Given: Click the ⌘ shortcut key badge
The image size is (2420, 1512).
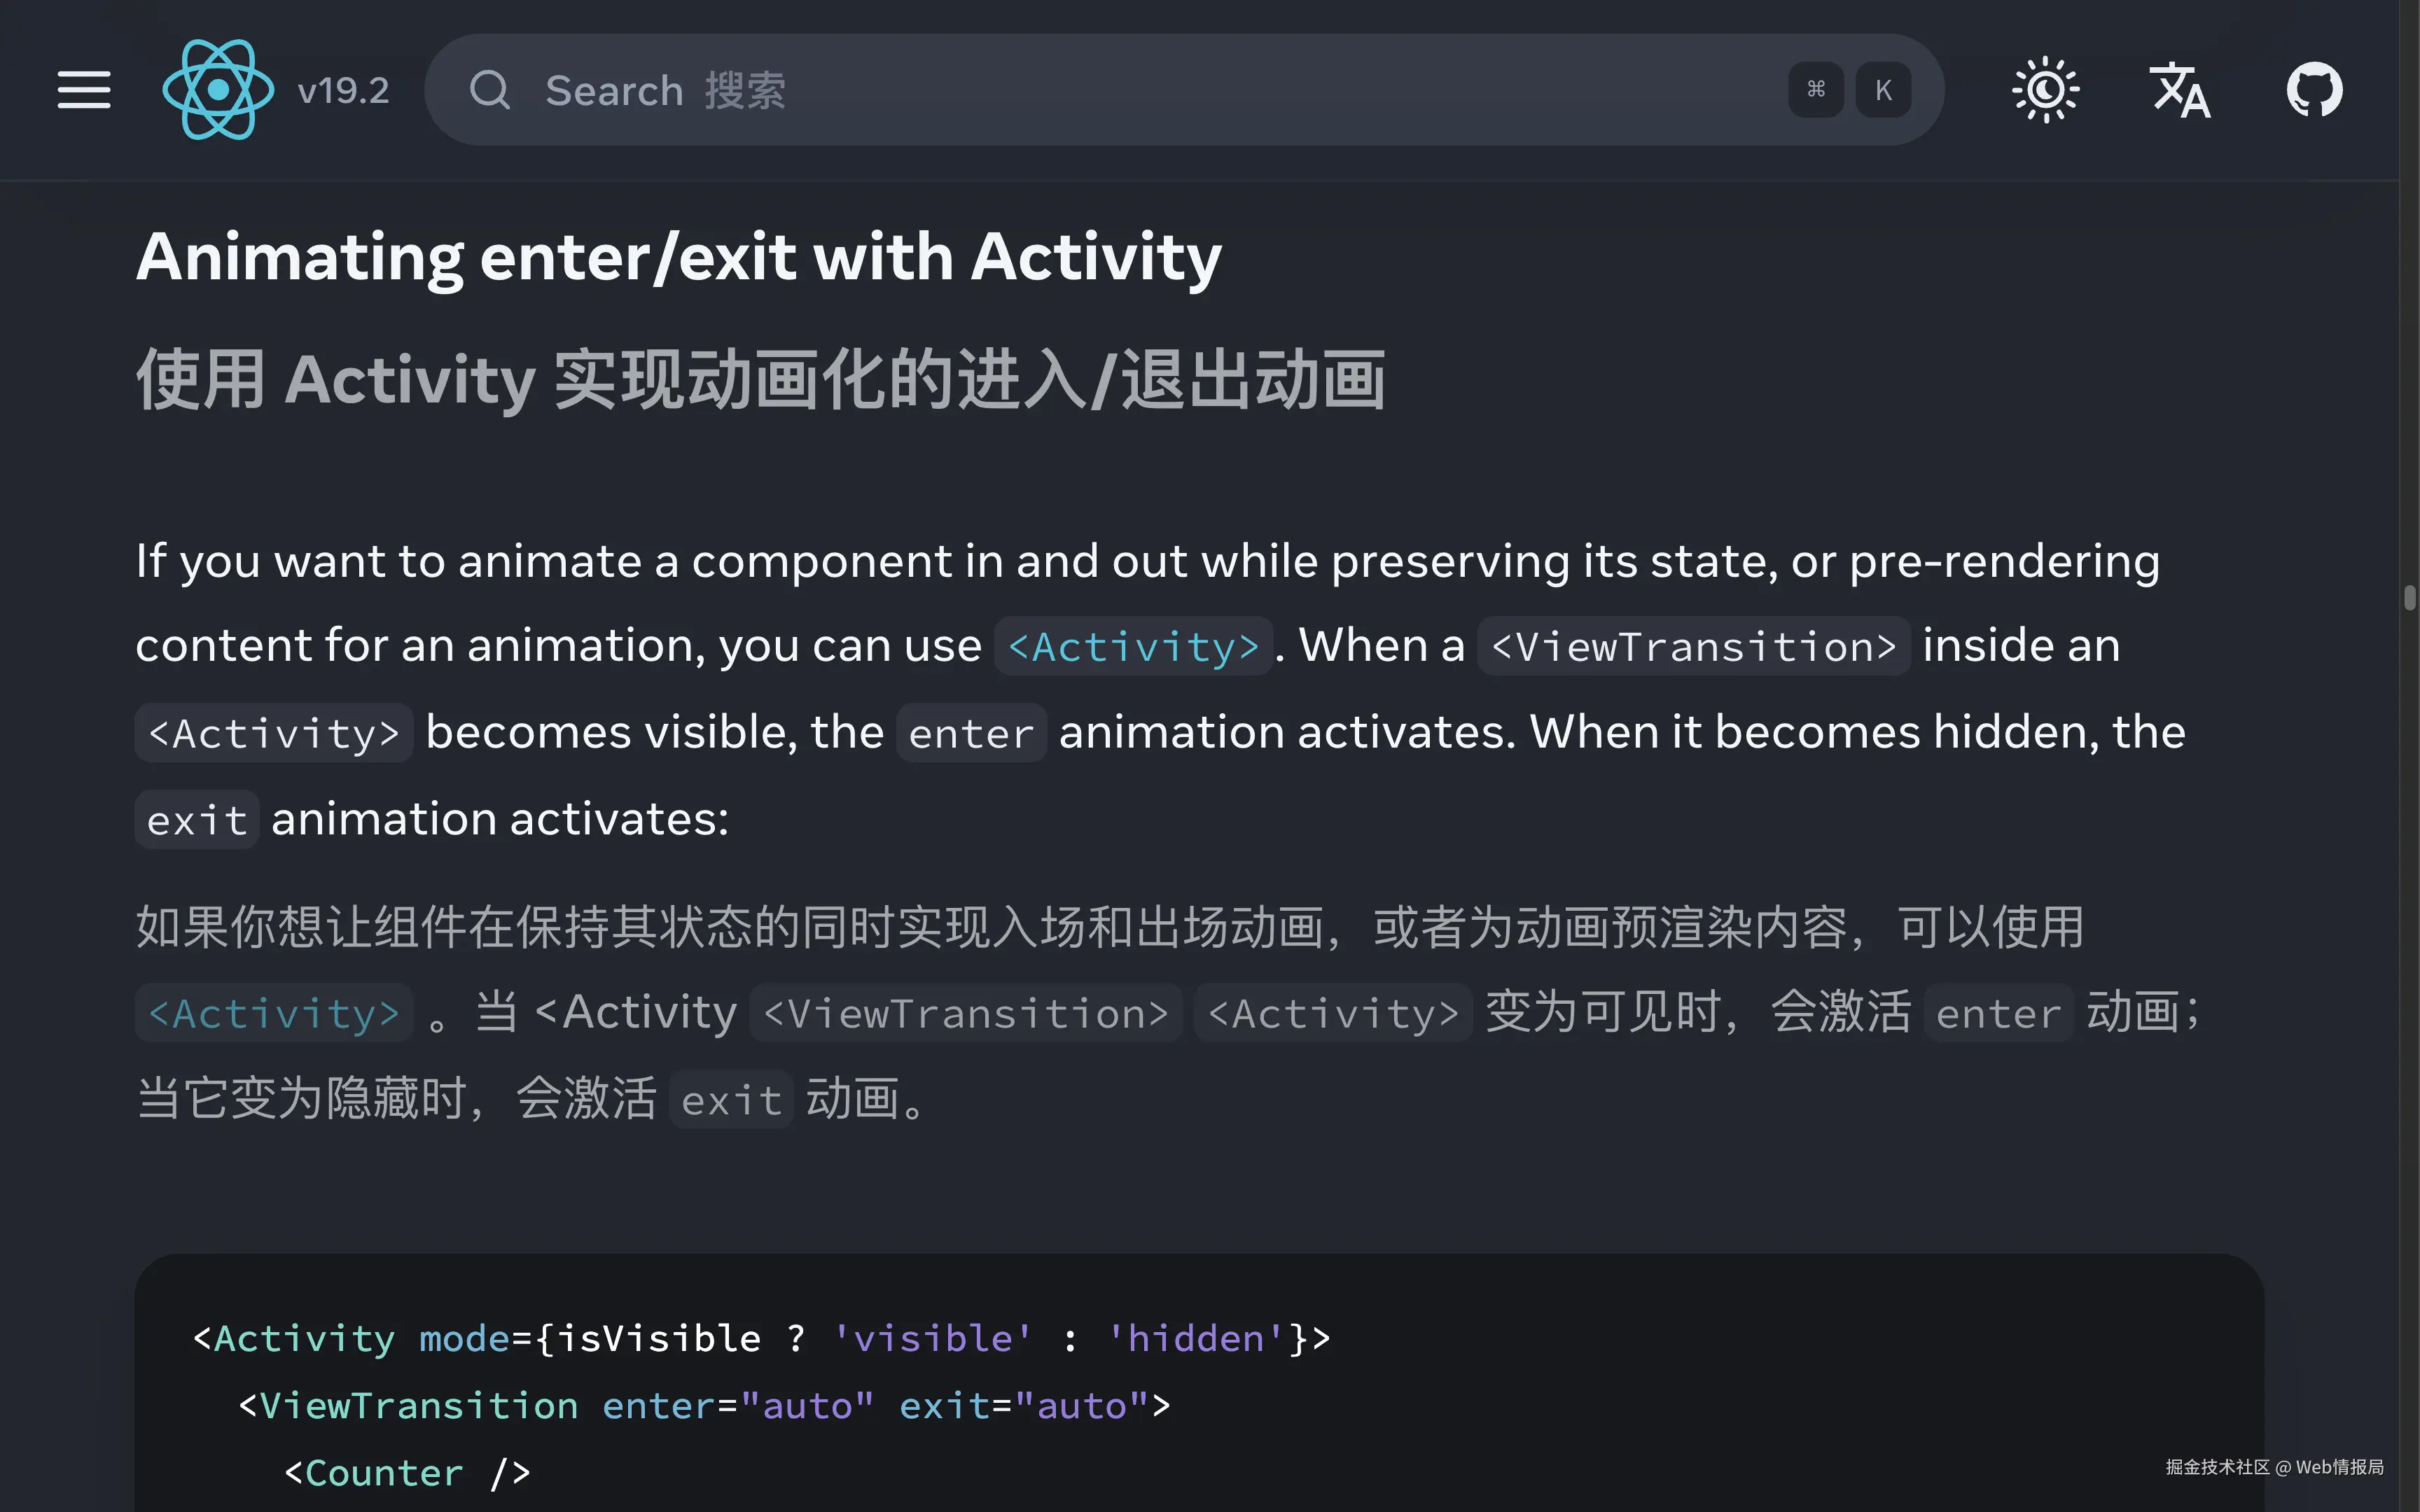Looking at the screenshot, I should [1816, 90].
